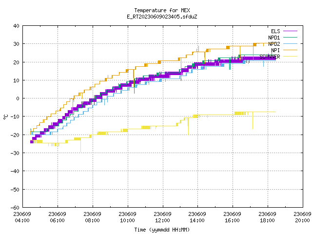Click the NPD1 legend label

click(x=274, y=38)
